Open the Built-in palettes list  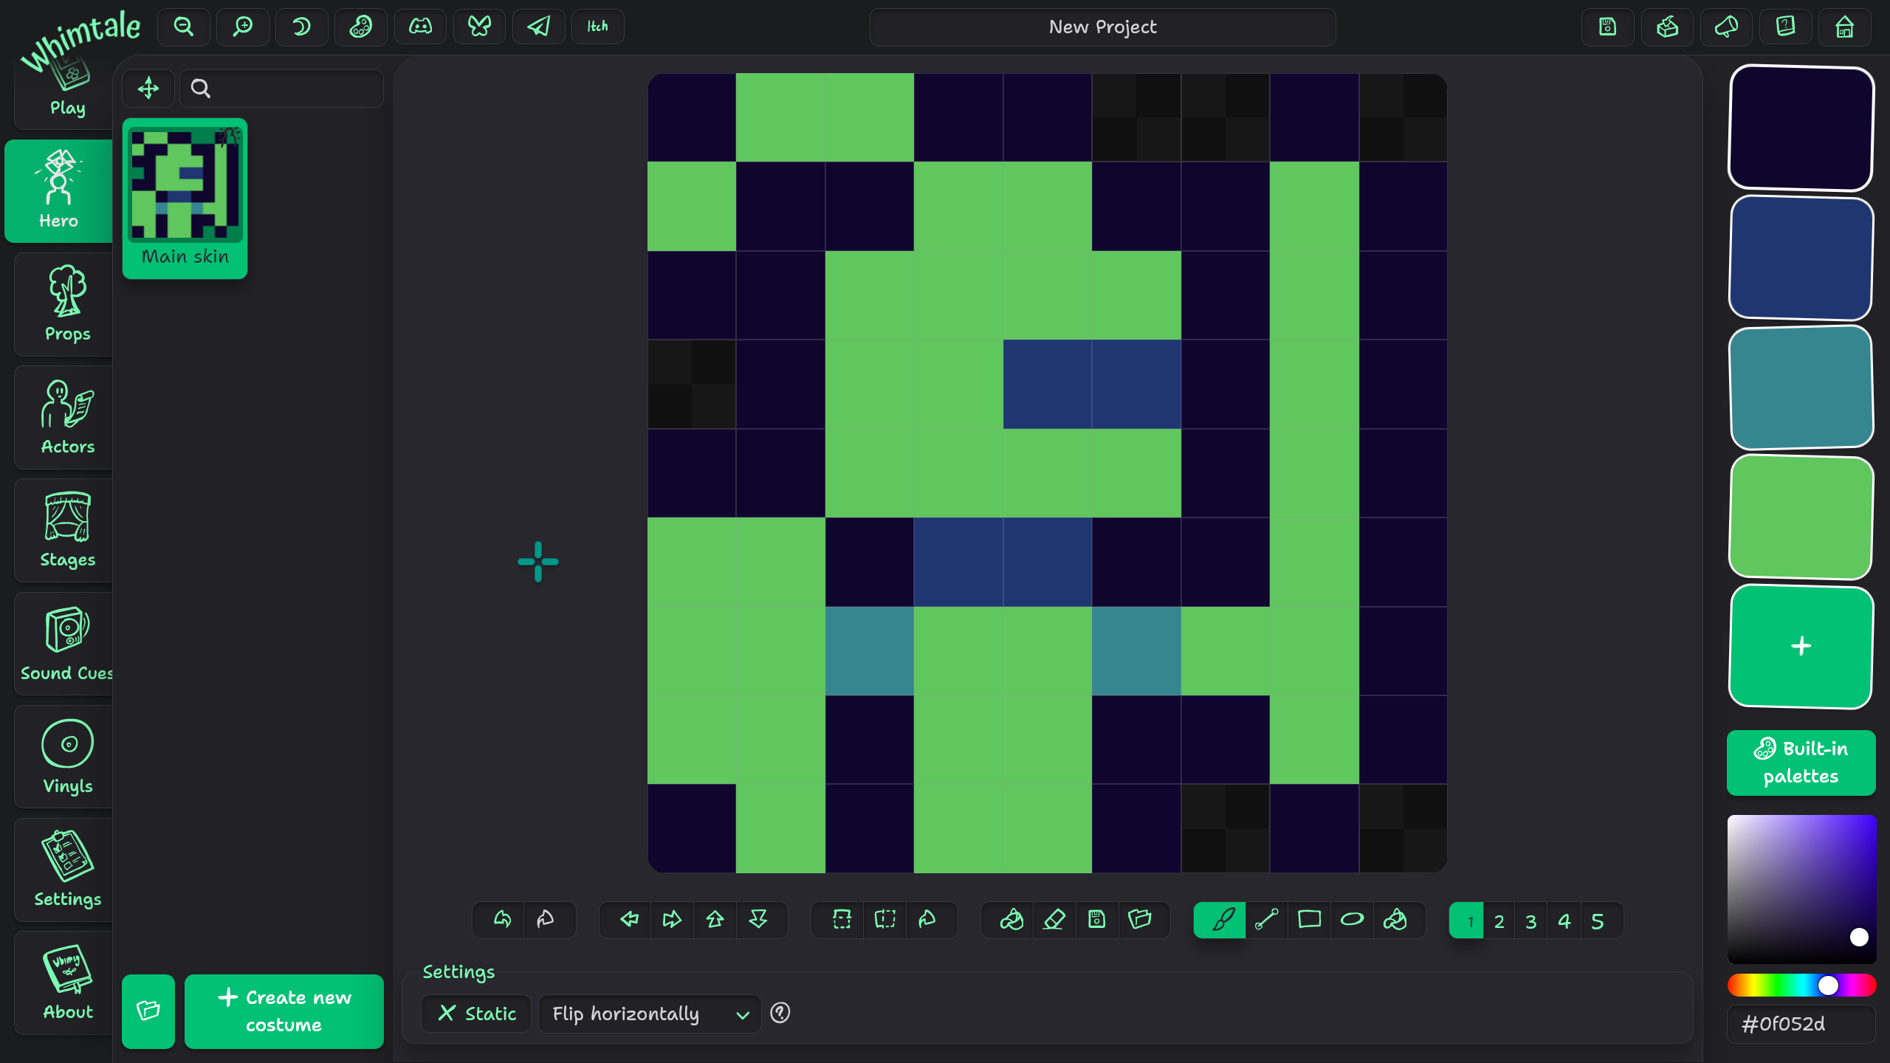(x=1801, y=763)
